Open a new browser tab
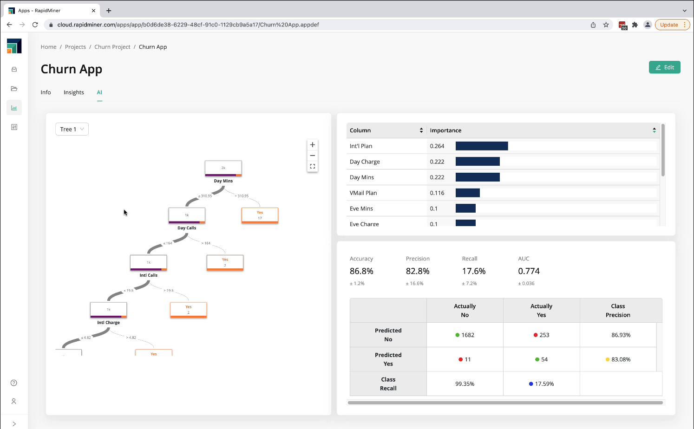This screenshot has height=429, width=694. point(109,11)
